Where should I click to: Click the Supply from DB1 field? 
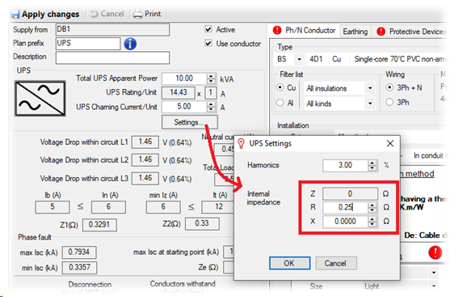pyautogui.click(x=112, y=30)
